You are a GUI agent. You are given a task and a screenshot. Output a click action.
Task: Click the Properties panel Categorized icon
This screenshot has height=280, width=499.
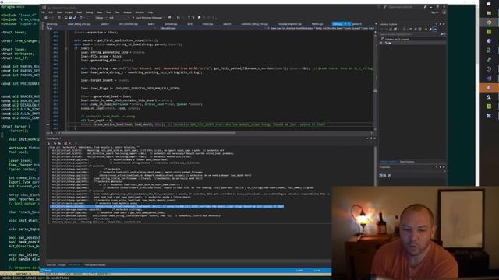381,176
